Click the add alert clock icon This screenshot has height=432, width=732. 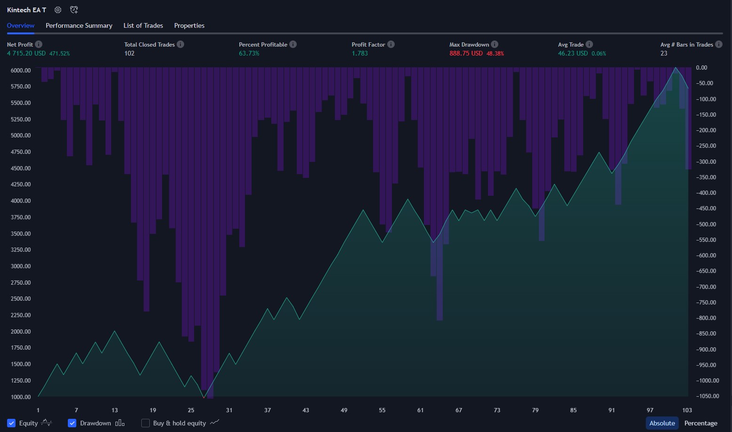pos(74,10)
